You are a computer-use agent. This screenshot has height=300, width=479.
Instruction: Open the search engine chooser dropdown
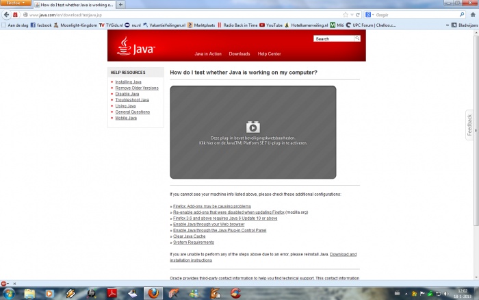(x=370, y=14)
